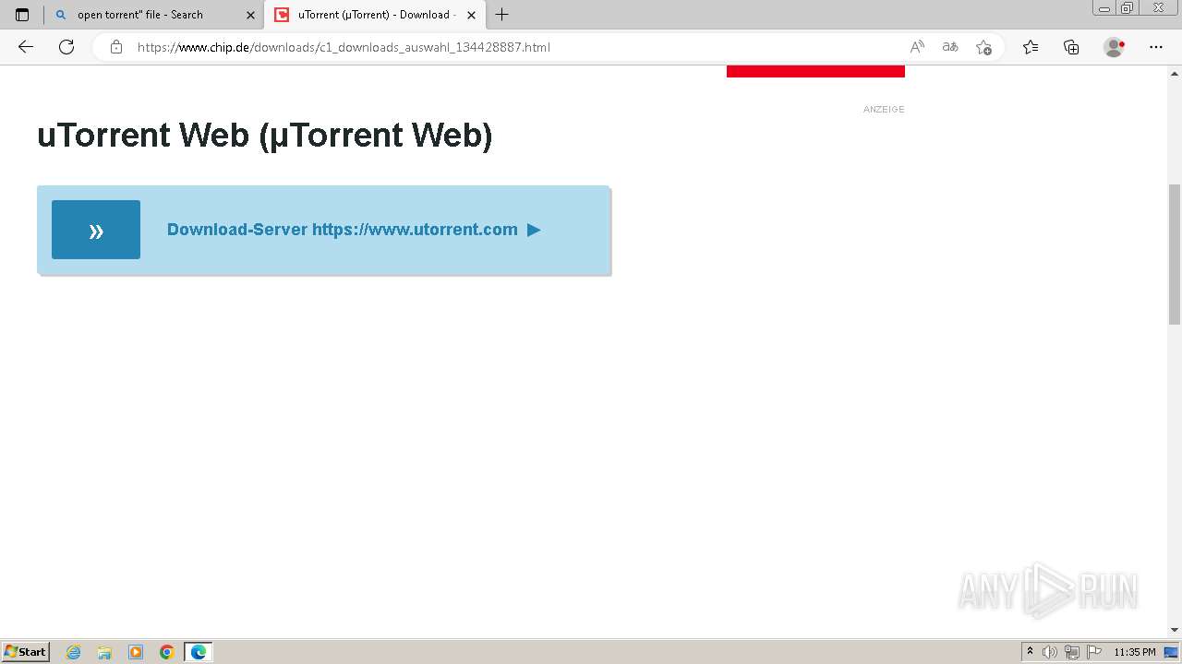The image size is (1182, 664).
Task: Show hidden tray icons arrow
Action: [1030, 652]
